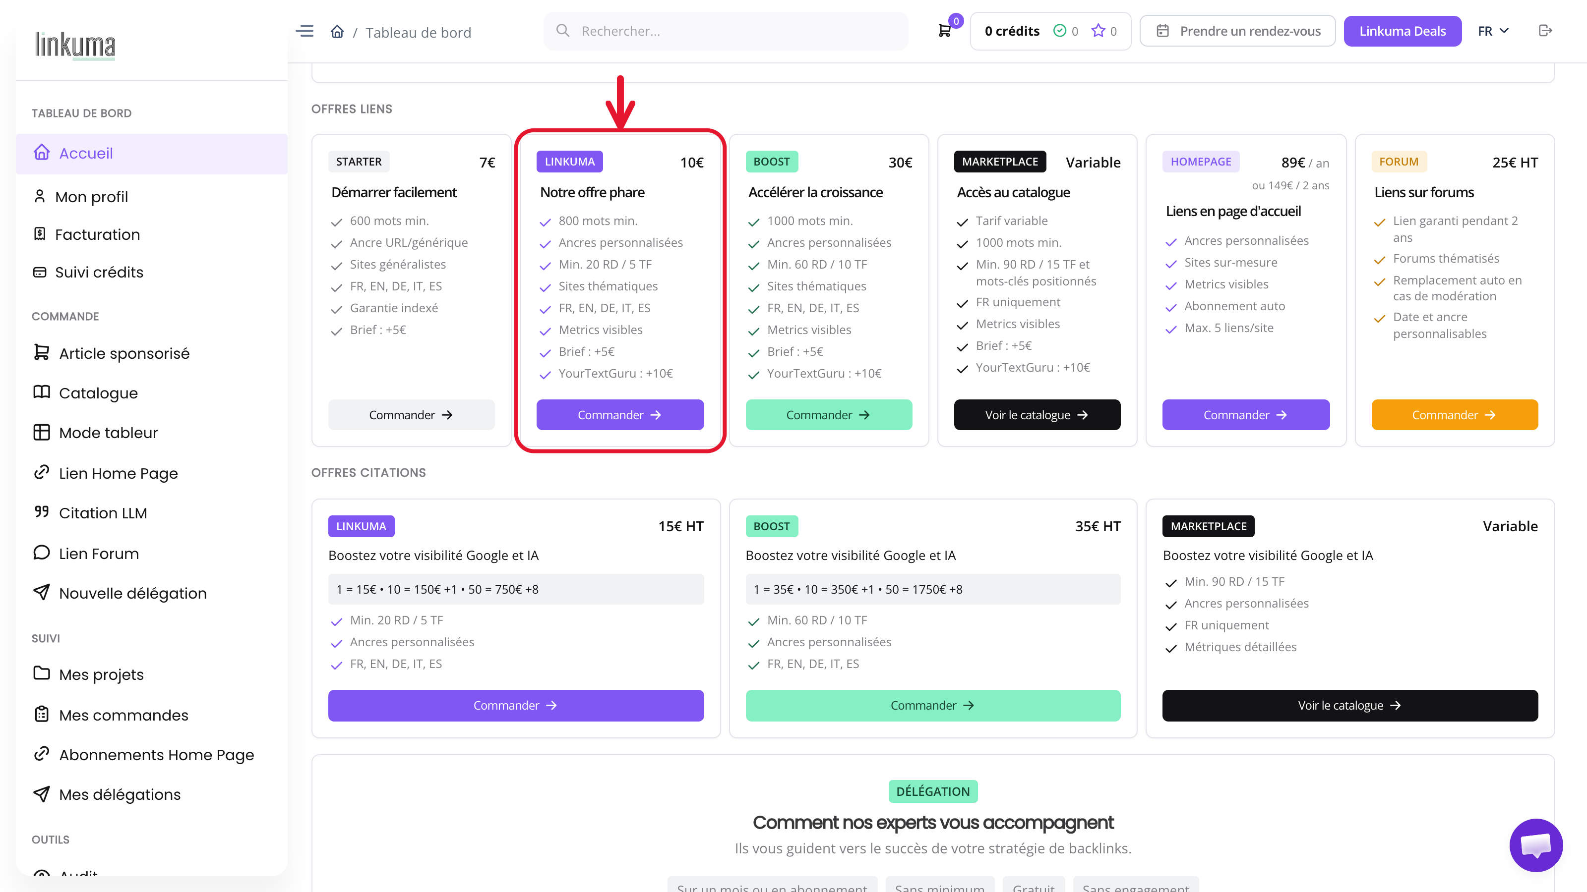Open the shopping cart icon

point(944,31)
